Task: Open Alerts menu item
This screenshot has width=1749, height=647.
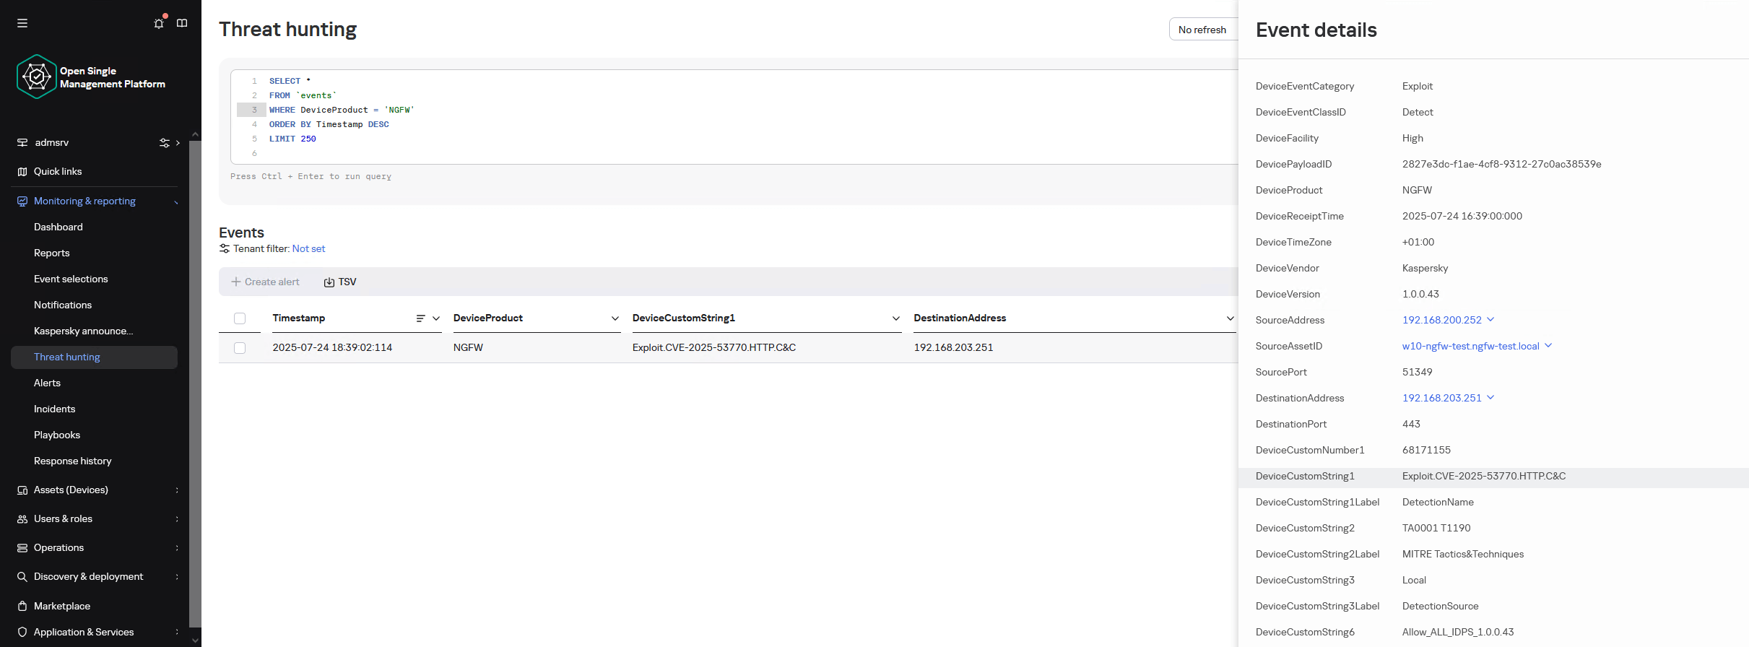Action: coord(47,383)
